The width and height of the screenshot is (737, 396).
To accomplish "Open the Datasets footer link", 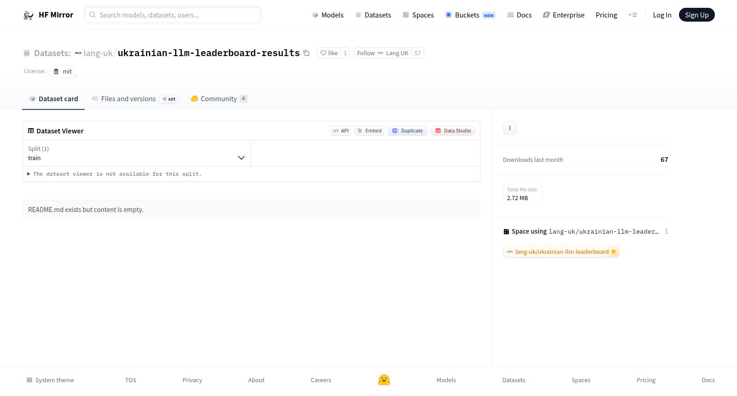I will [x=514, y=380].
